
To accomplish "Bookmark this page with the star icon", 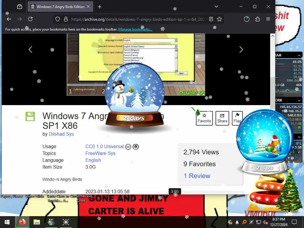I will [x=219, y=19].
